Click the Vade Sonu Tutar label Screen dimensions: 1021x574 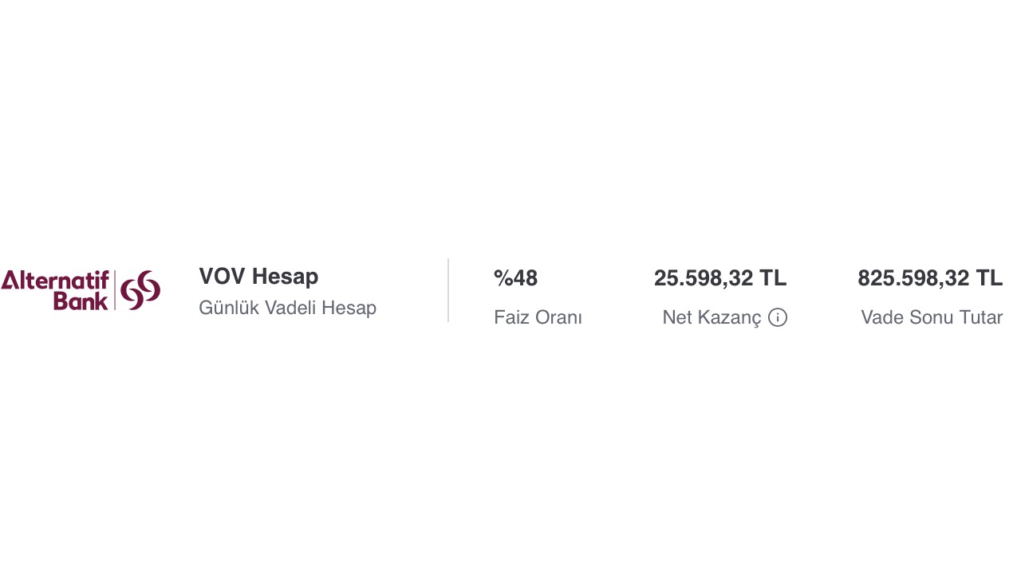tap(932, 317)
